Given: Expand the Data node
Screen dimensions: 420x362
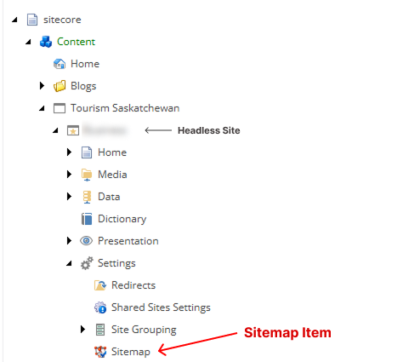Looking at the screenshot, I should point(69,197).
